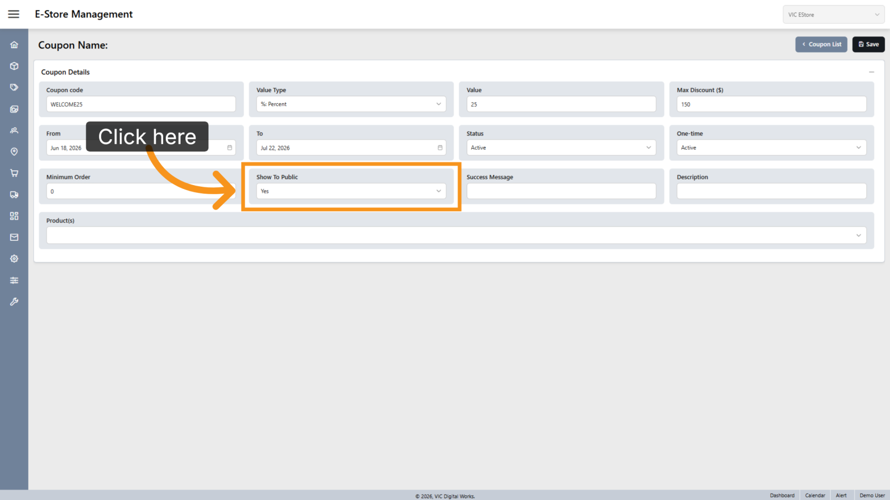Open the mail envelope sidebar icon

(x=14, y=238)
